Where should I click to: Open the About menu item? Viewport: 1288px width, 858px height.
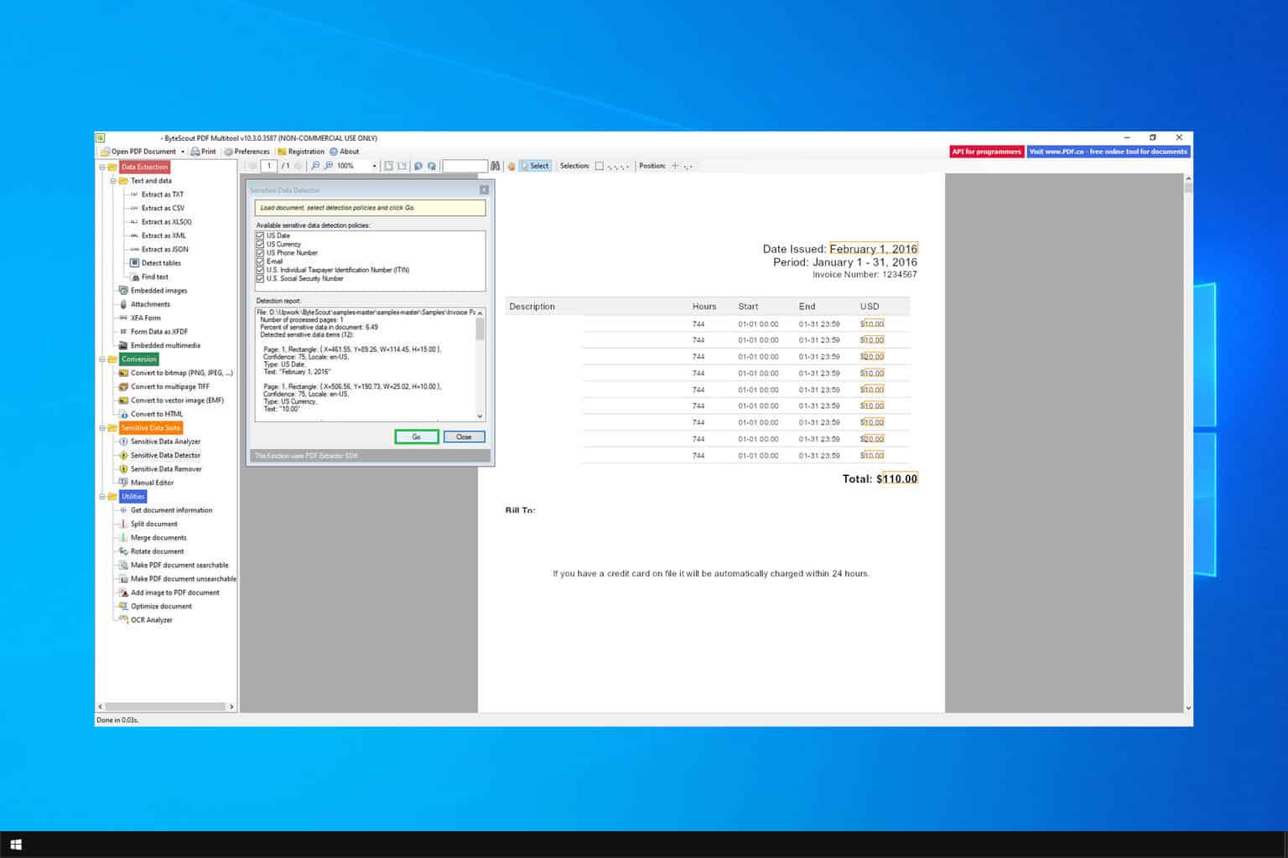click(345, 152)
